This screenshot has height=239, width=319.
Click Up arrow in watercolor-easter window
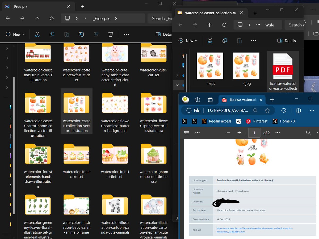coord(209,25)
